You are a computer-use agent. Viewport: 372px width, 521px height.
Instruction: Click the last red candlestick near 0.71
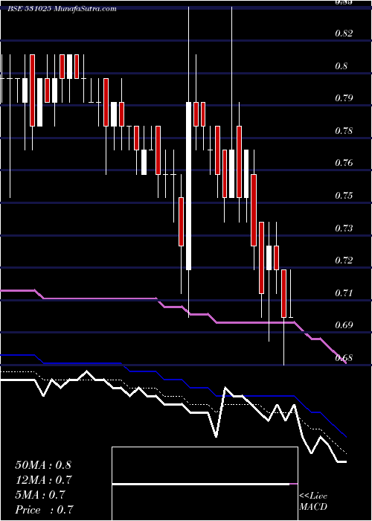[x=283, y=293]
